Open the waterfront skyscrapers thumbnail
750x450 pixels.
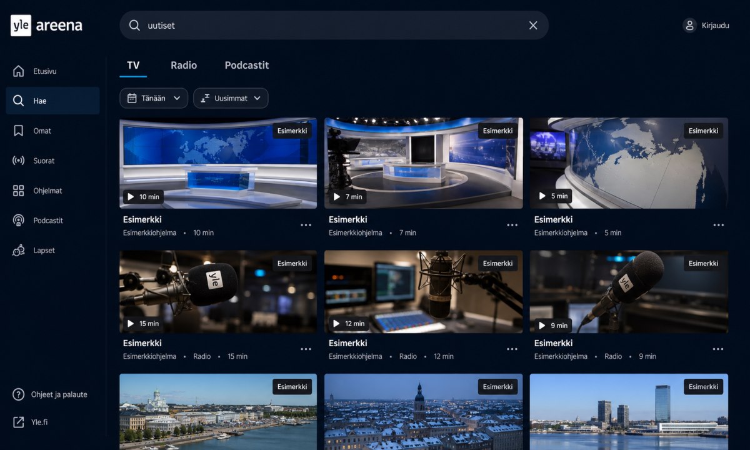point(629,412)
